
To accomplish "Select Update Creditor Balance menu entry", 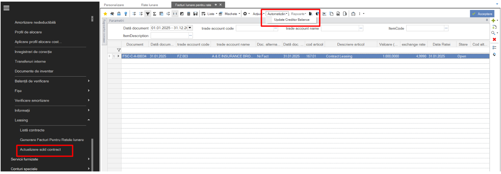I will pyautogui.click(x=292, y=20).
